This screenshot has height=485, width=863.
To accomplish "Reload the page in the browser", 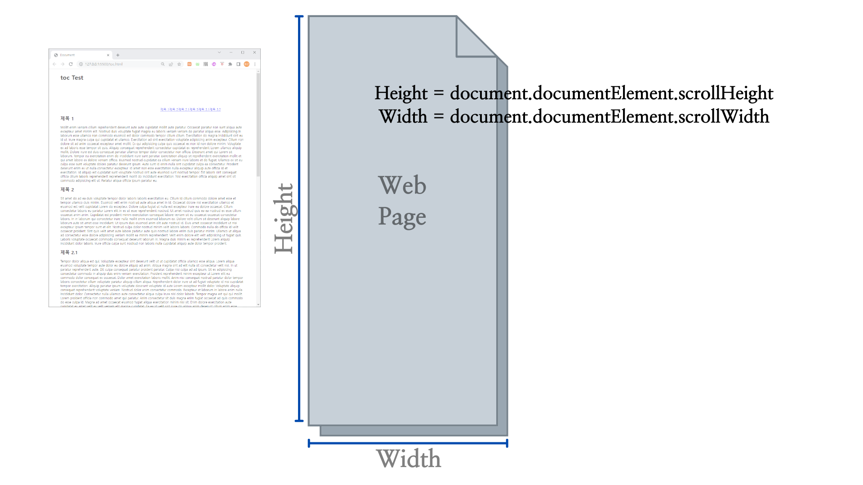I will [x=71, y=64].
